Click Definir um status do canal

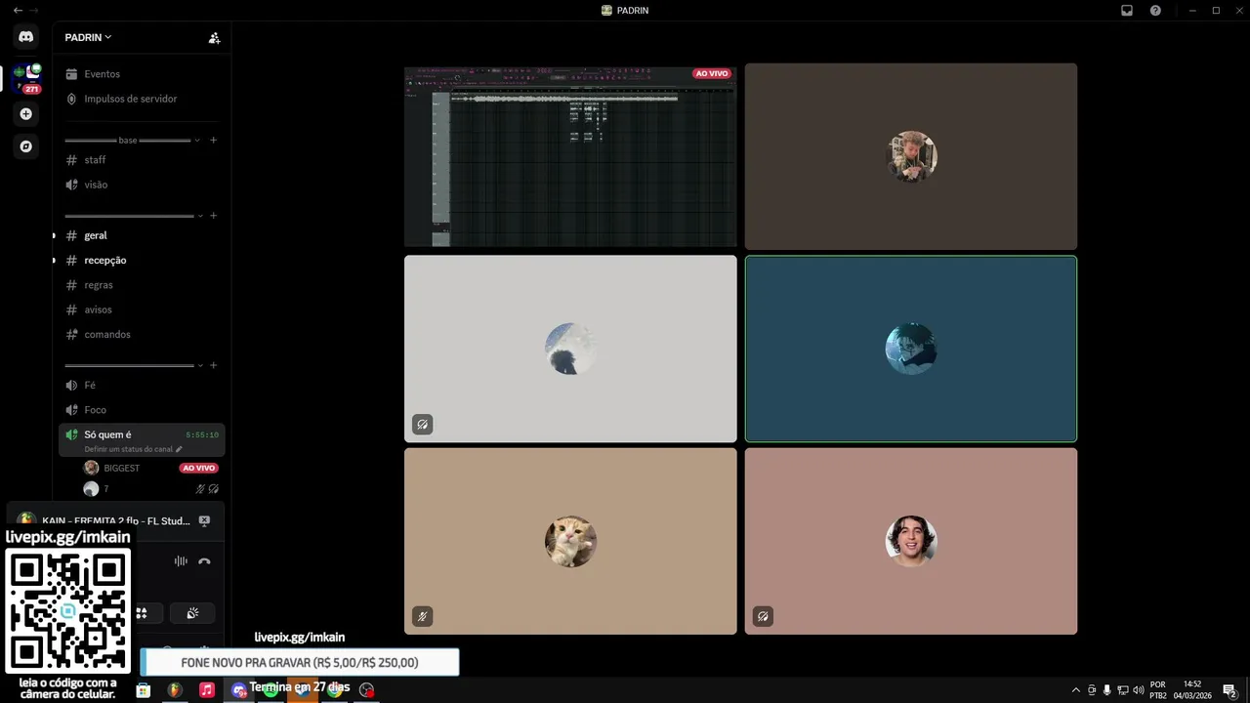133,449
